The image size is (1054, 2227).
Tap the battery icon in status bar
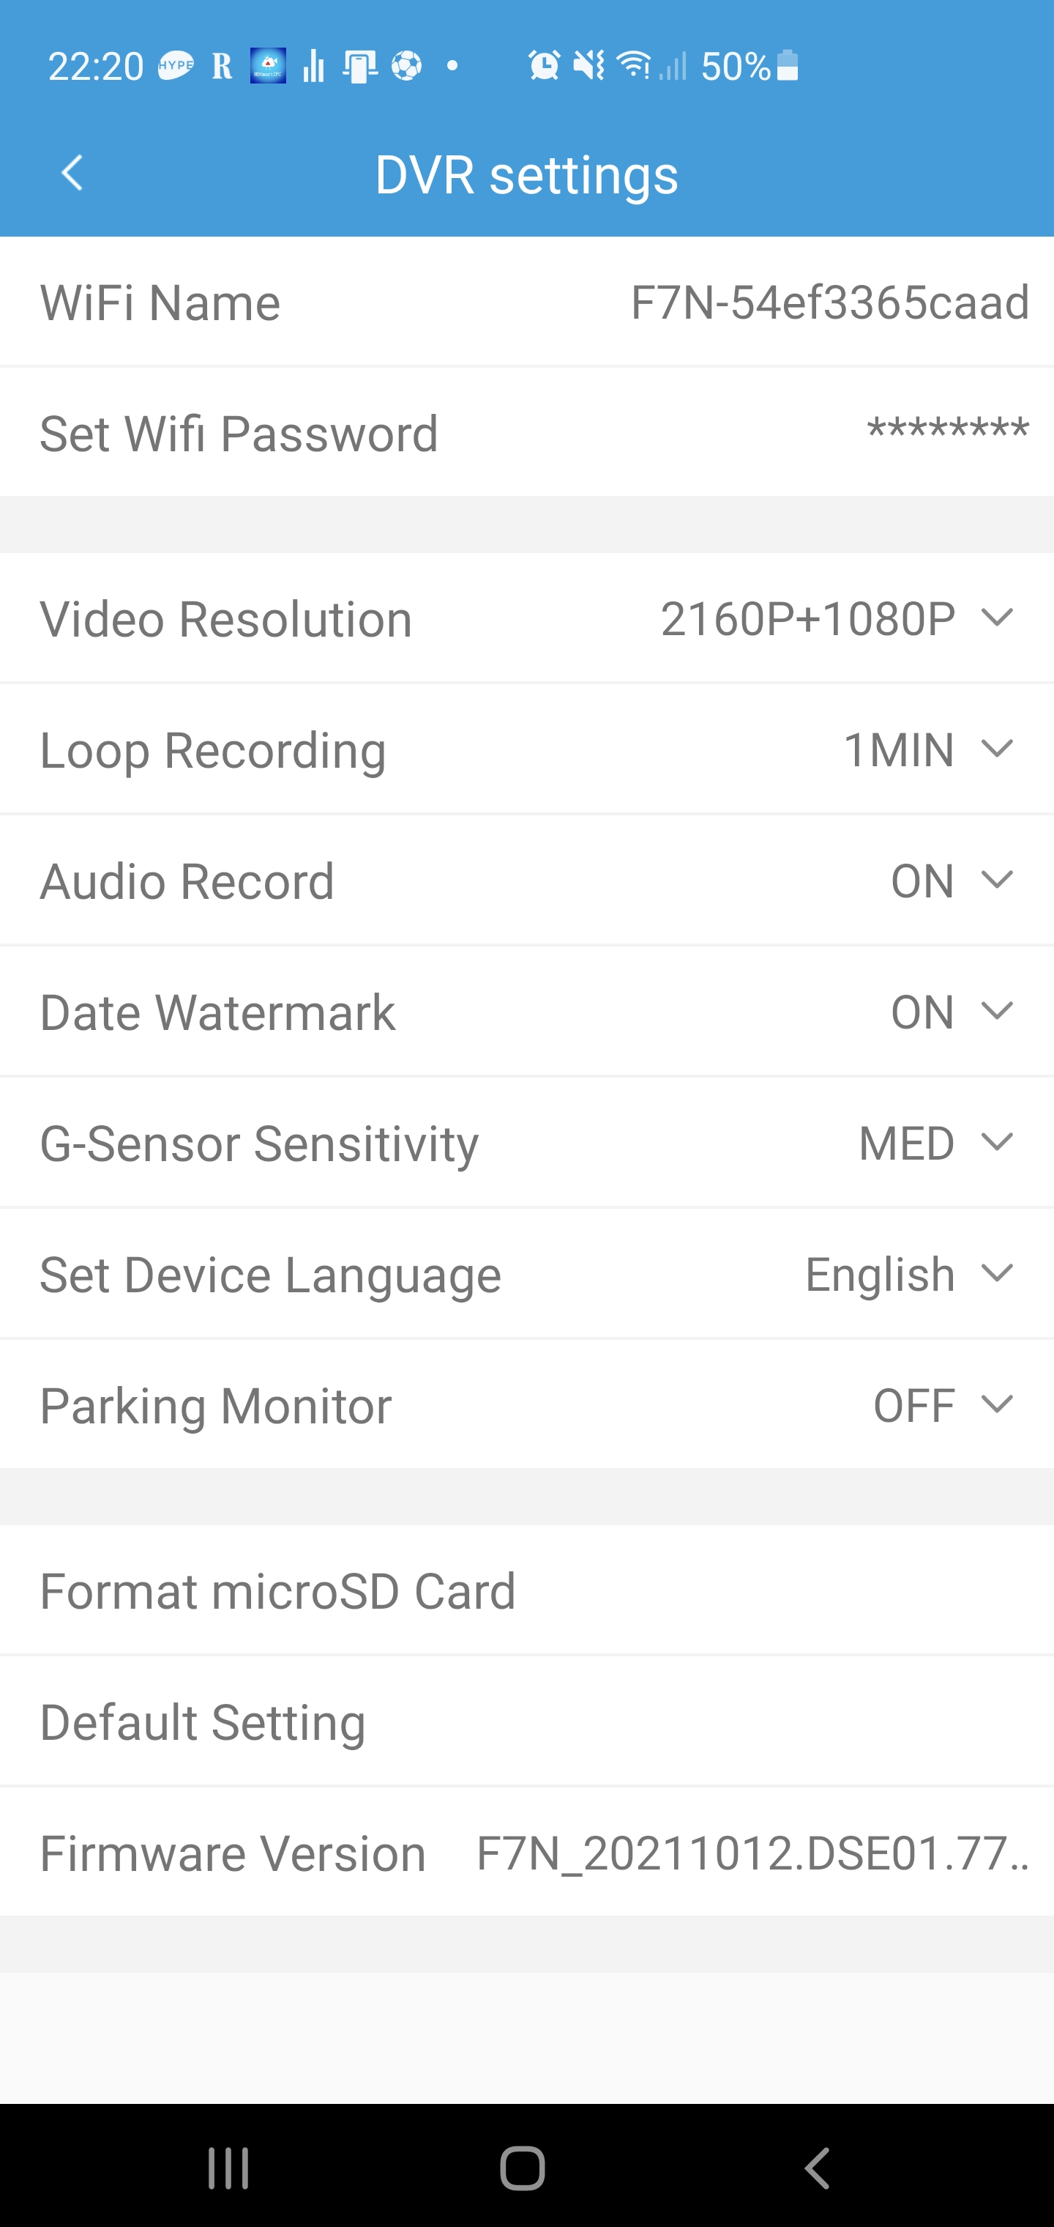click(x=787, y=66)
